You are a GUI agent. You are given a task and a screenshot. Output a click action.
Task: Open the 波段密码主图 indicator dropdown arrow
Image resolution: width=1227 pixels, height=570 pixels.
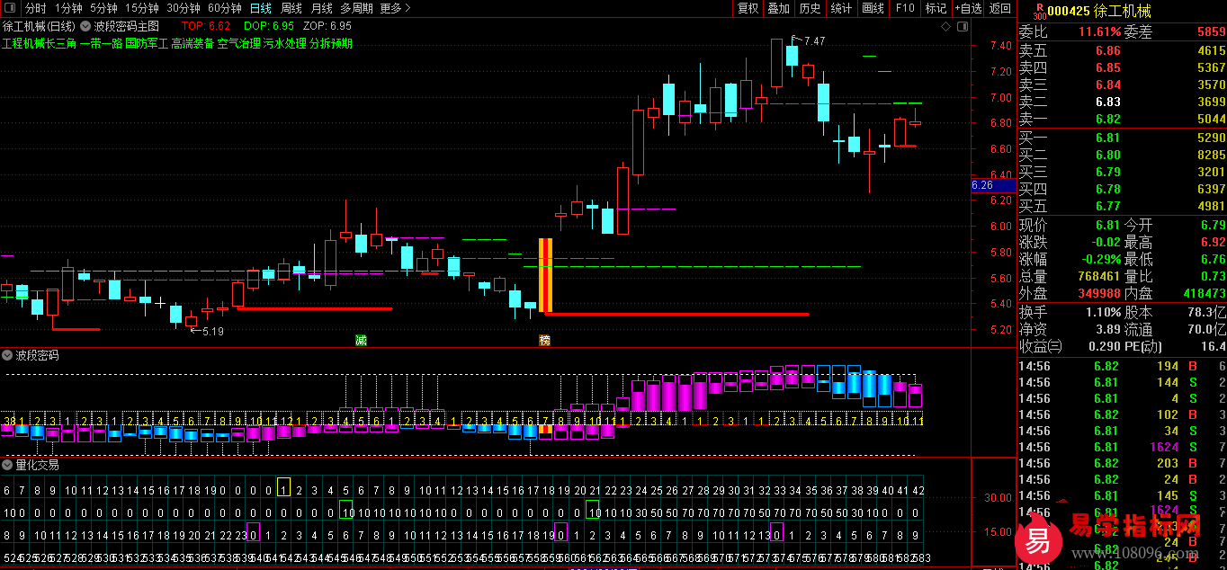(x=85, y=27)
